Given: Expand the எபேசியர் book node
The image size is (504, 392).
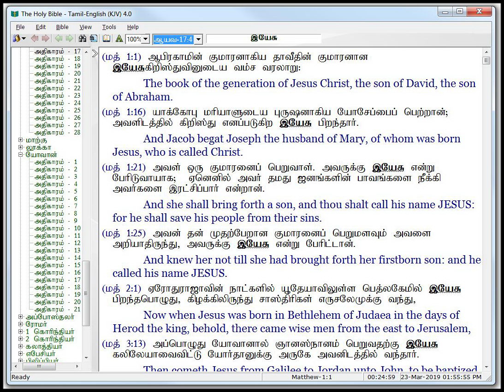Looking at the screenshot, I should pos(21,354).
